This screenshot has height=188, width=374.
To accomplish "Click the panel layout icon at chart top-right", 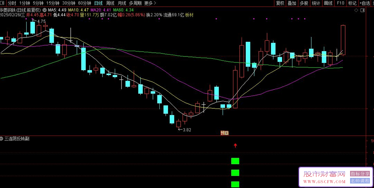I will [363, 10].
